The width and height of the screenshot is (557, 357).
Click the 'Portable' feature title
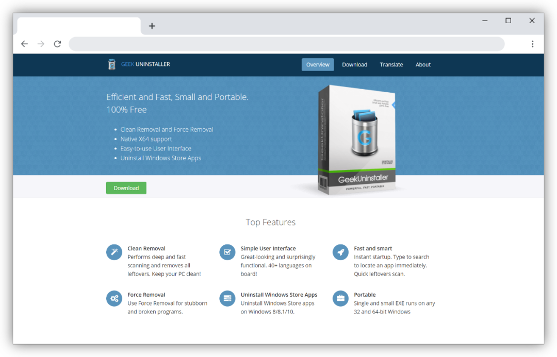pyautogui.click(x=365, y=295)
